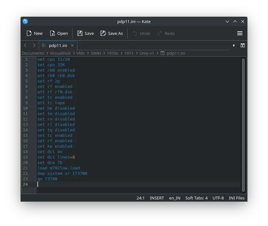Navigate to the VirtualHub breadcrumb folder
The height and width of the screenshot is (226, 268).
60,53
